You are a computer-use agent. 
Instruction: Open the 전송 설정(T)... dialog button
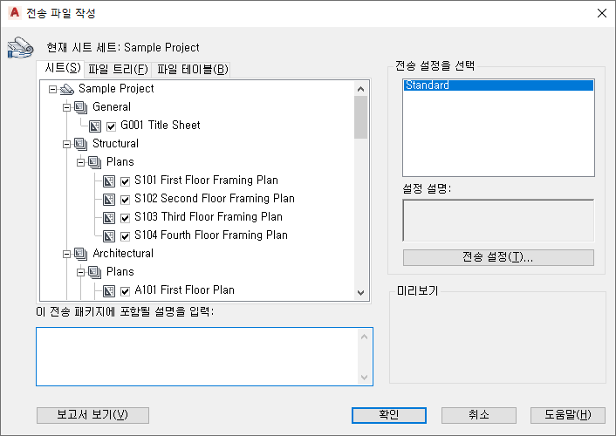pyautogui.click(x=498, y=257)
